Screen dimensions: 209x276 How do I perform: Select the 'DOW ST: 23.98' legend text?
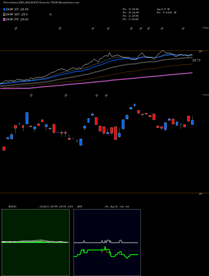point(17,9)
